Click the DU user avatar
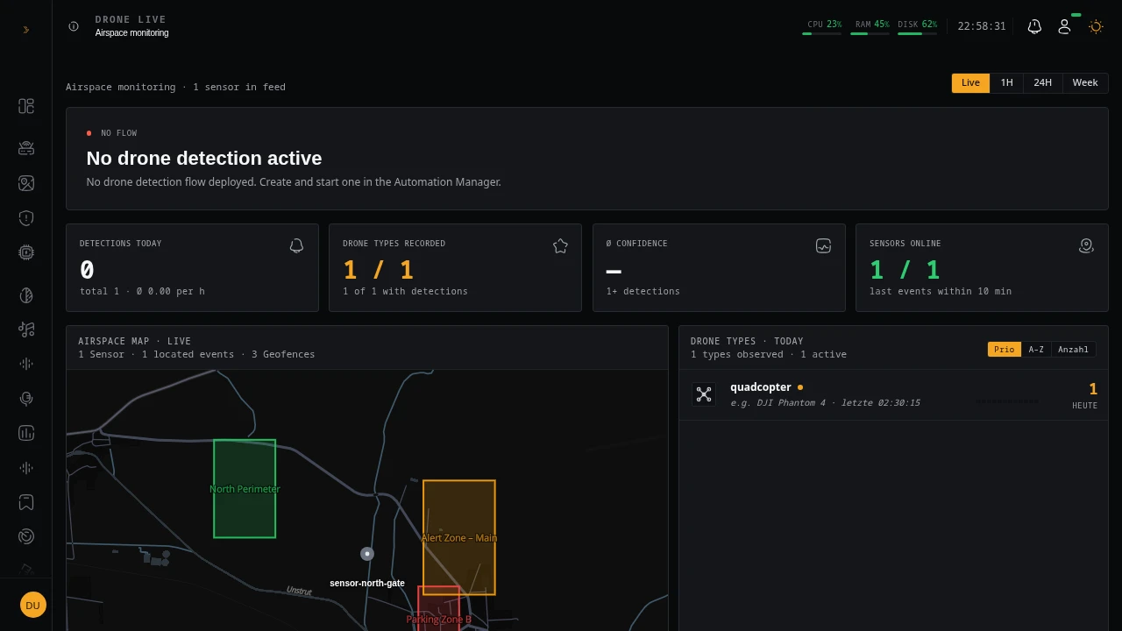This screenshot has height=631, width=1122. coord(32,605)
